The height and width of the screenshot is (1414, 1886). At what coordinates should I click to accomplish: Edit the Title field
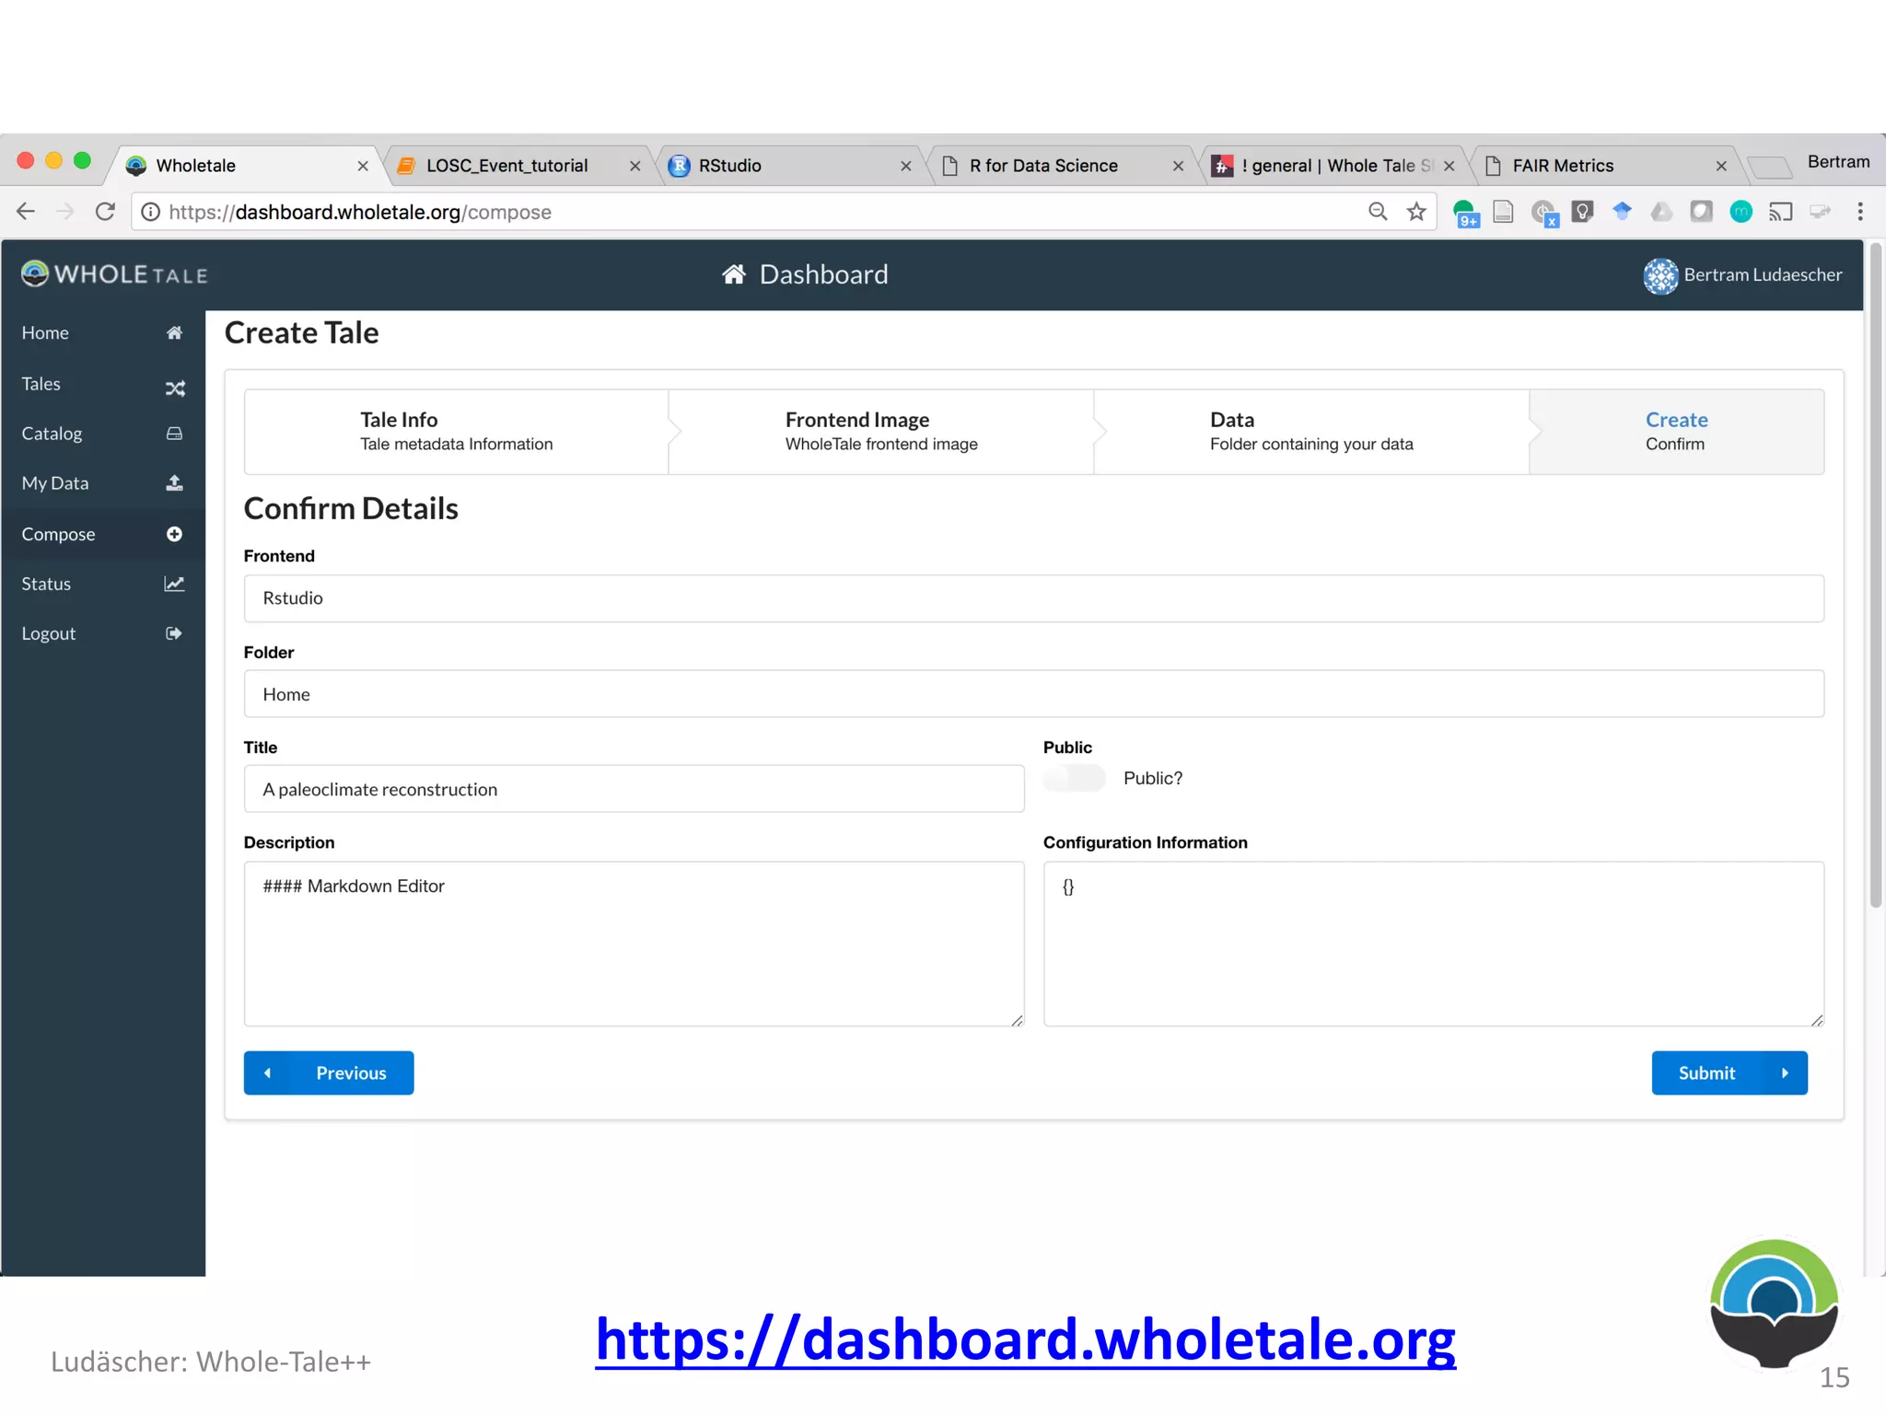pyautogui.click(x=634, y=789)
